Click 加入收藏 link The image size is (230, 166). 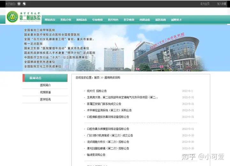point(222,4)
